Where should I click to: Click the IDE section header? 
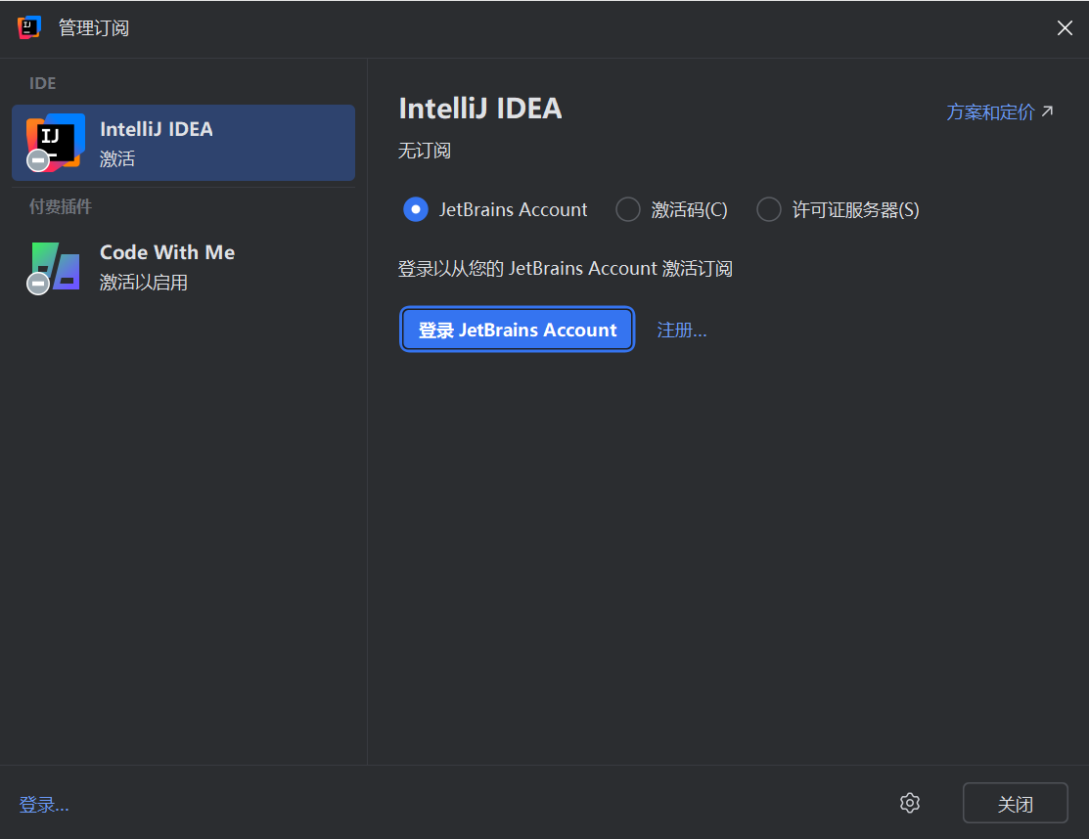(x=42, y=83)
